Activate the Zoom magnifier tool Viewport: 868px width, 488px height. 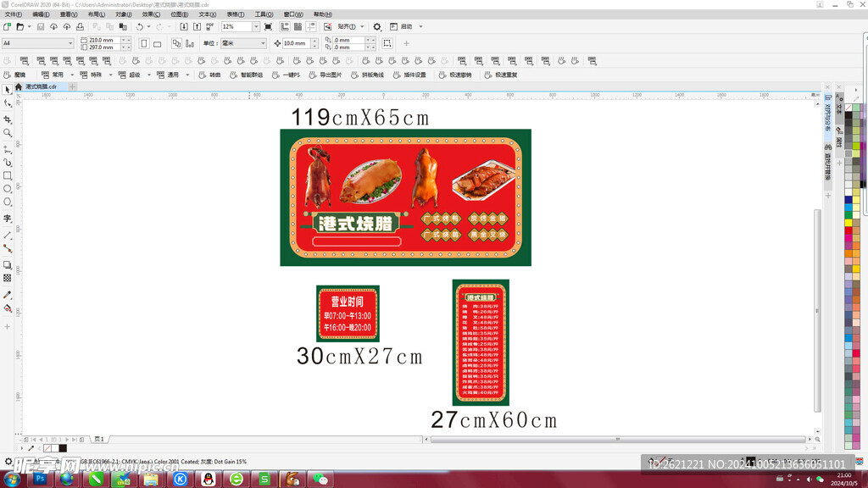pos(8,133)
